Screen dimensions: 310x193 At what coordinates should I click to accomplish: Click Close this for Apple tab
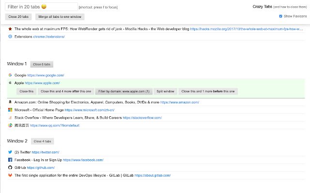(27, 91)
